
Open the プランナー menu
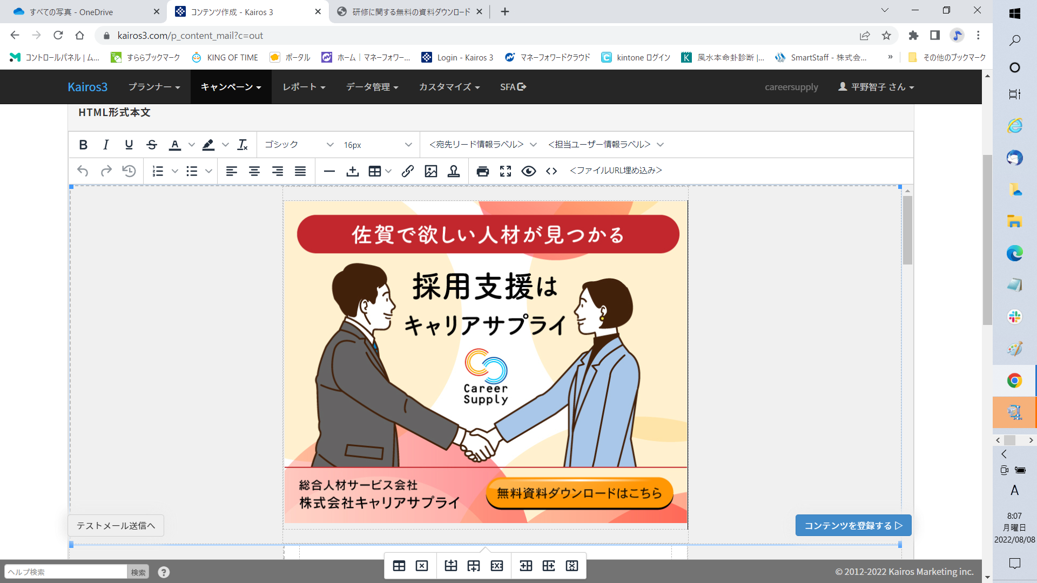[154, 87]
